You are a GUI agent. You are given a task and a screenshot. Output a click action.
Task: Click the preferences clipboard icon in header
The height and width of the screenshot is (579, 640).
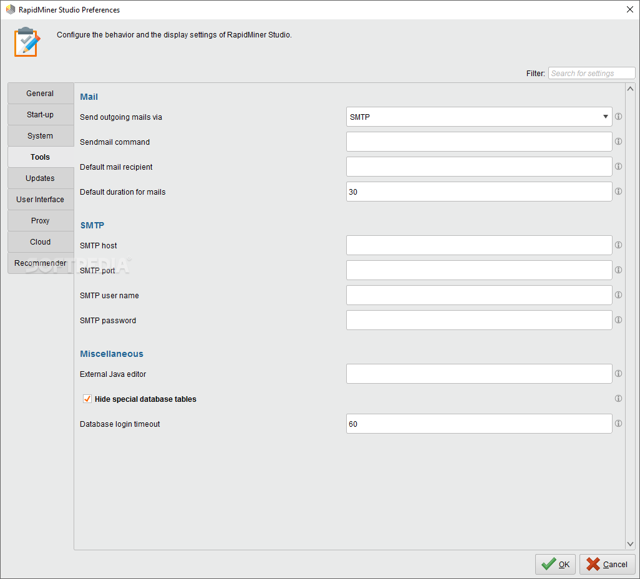[27, 42]
